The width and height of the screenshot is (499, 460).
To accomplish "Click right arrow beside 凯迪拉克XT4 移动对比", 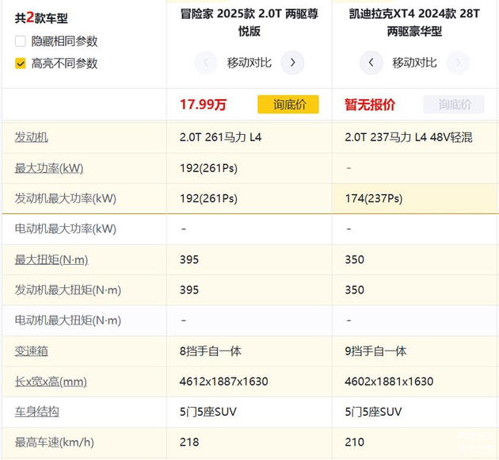I will (x=458, y=63).
